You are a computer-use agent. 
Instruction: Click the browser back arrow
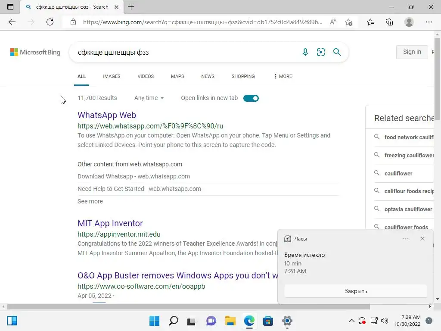12,22
